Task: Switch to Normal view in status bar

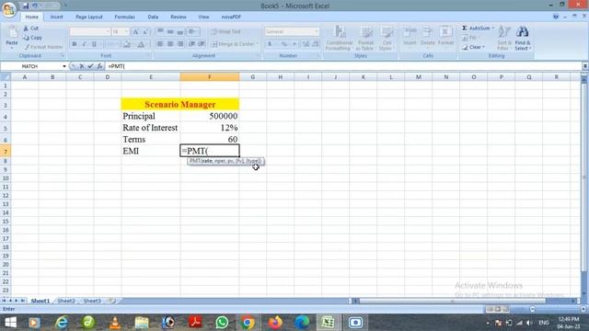Action: [x=490, y=309]
